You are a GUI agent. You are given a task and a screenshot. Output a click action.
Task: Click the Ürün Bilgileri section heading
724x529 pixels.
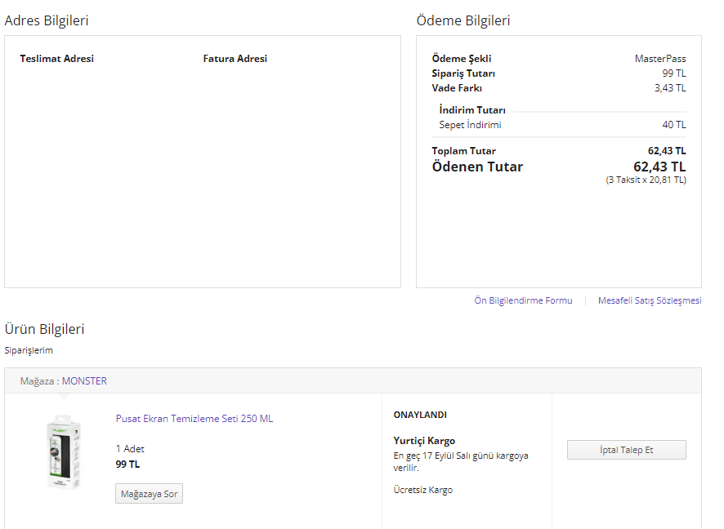(x=44, y=329)
